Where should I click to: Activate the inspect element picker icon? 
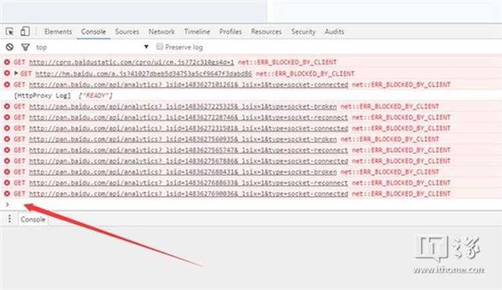pyautogui.click(x=9, y=31)
